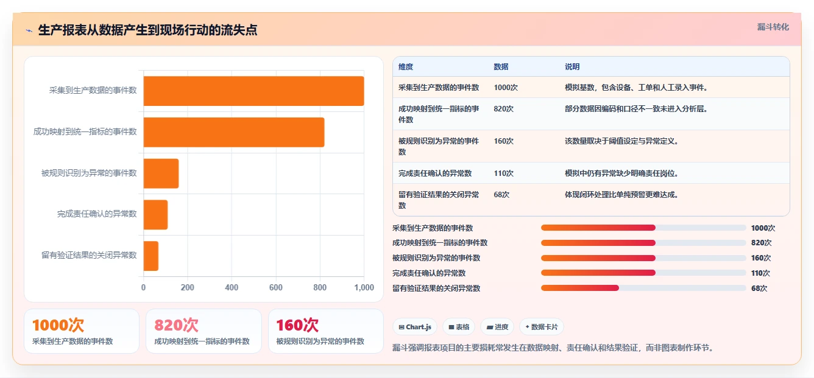Click table row name 留有验证结果的关闭异常数
Screen dimensions: 814x378
439,200
